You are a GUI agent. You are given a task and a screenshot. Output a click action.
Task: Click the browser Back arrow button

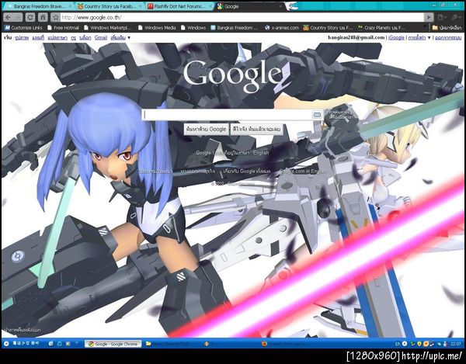(8, 18)
